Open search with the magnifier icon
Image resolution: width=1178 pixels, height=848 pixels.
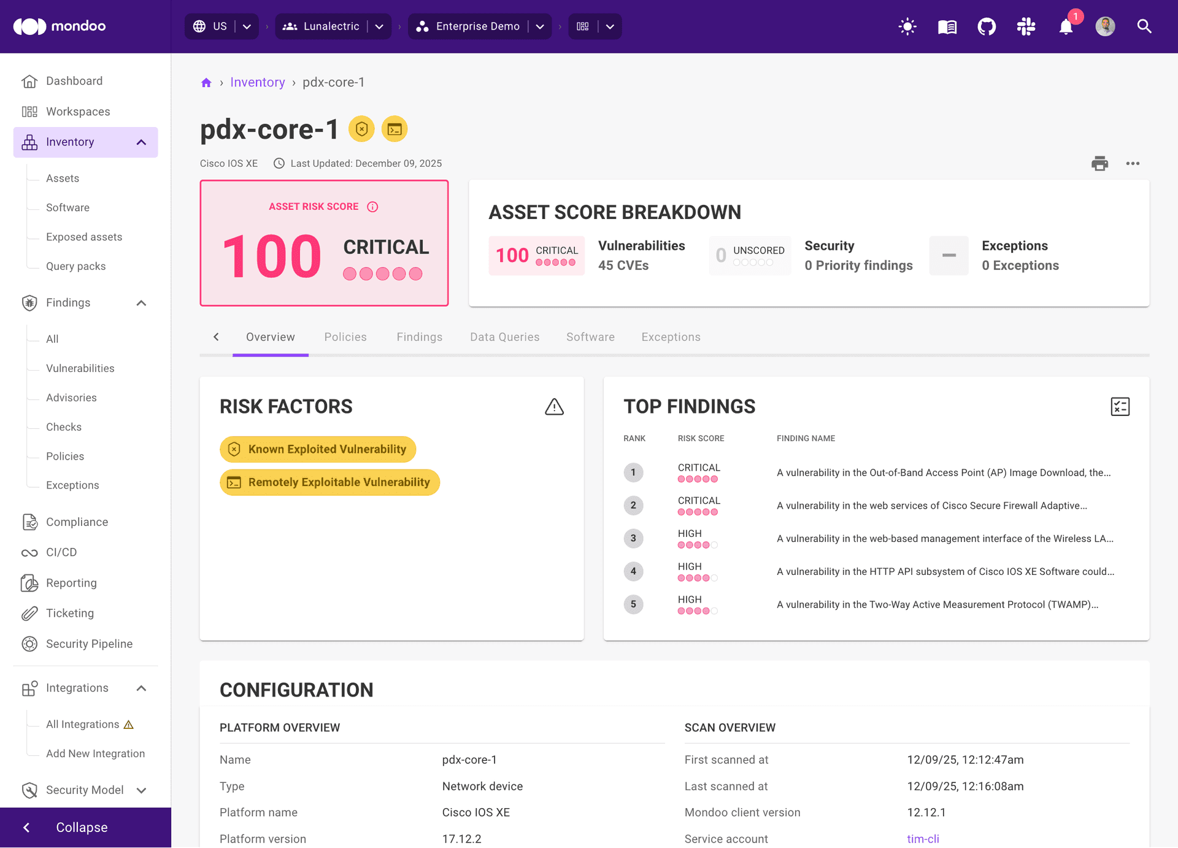tap(1145, 26)
